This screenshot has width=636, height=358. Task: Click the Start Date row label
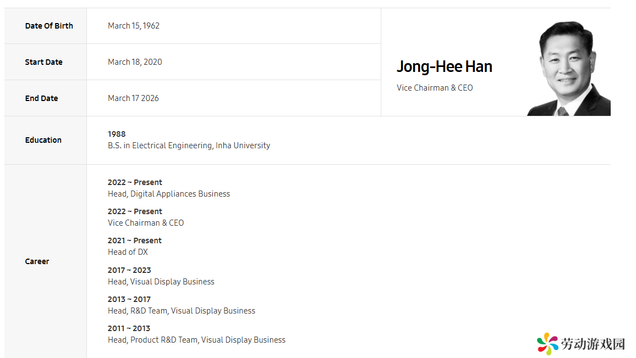[x=44, y=62]
